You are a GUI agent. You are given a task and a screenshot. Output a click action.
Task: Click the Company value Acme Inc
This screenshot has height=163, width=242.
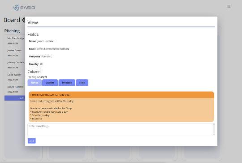coord(47,57)
